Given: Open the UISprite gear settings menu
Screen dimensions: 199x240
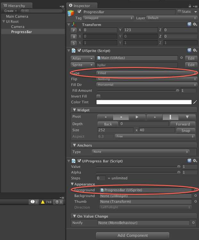Looking at the screenshot, I should (195, 50).
